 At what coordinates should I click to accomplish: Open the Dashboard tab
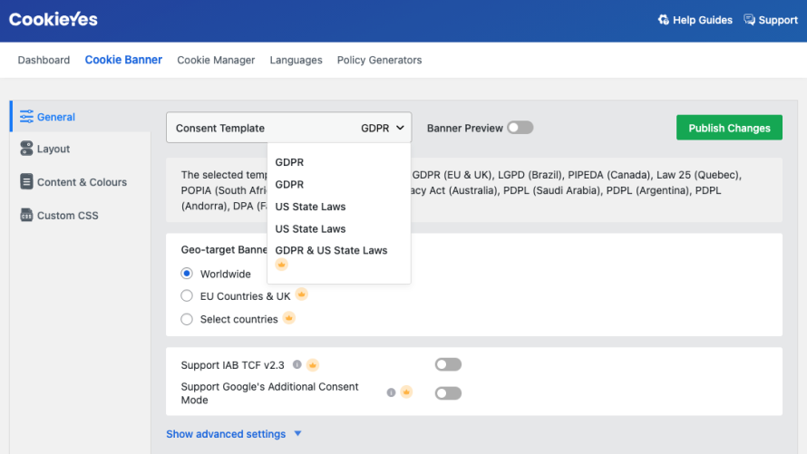tap(44, 60)
